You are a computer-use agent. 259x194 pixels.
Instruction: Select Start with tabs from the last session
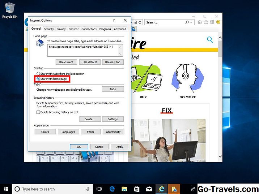point(60,74)
